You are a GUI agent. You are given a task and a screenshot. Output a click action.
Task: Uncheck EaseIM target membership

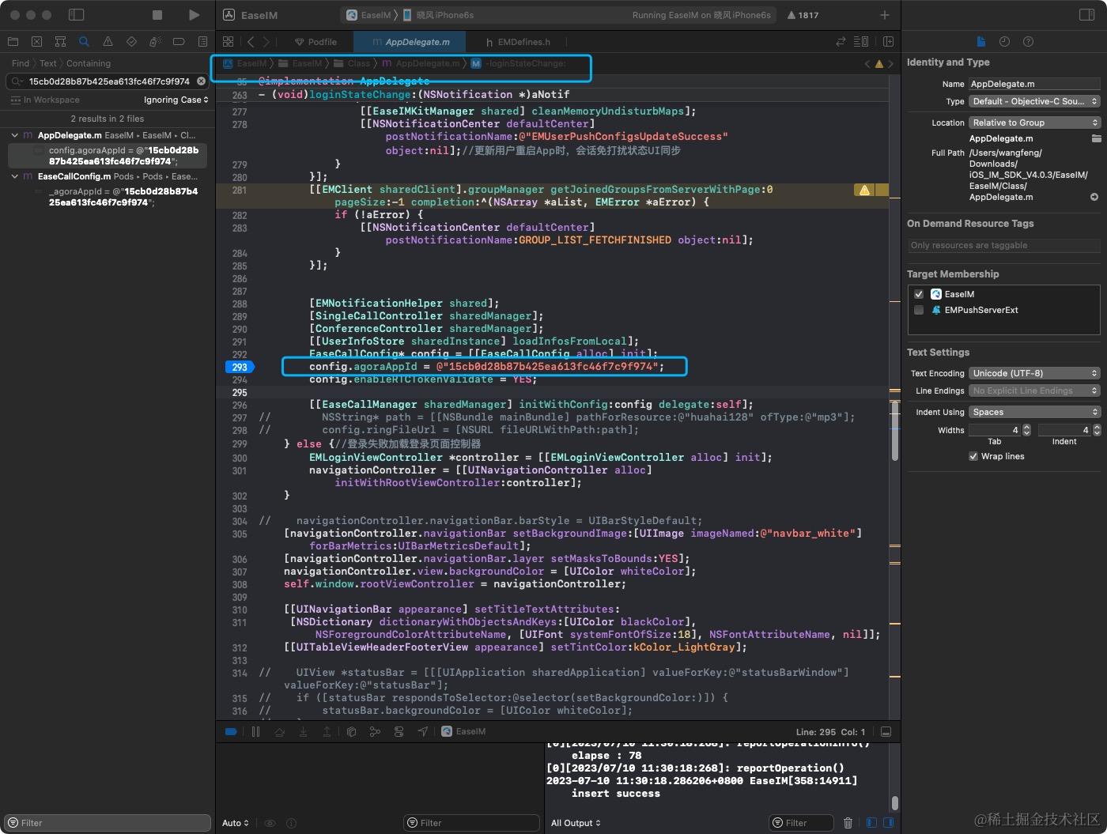tap(919, 294)
